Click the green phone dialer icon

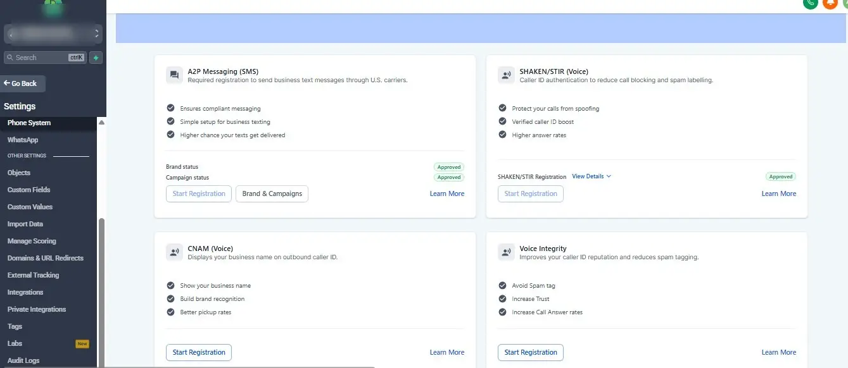tap(811, 3)
